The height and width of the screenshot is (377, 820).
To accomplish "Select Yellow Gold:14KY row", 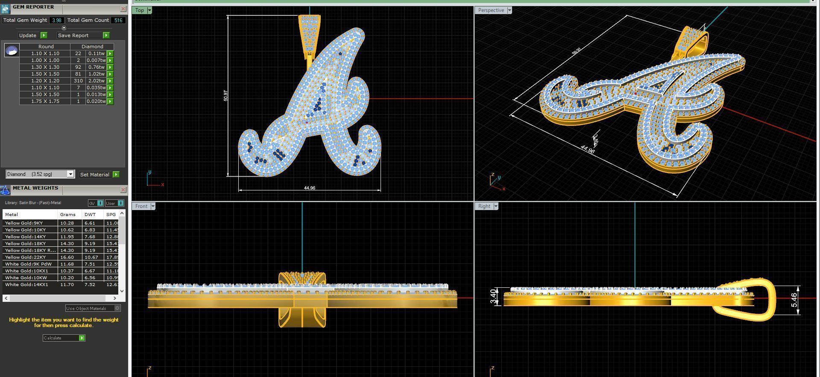I will [x=61, y=237].
